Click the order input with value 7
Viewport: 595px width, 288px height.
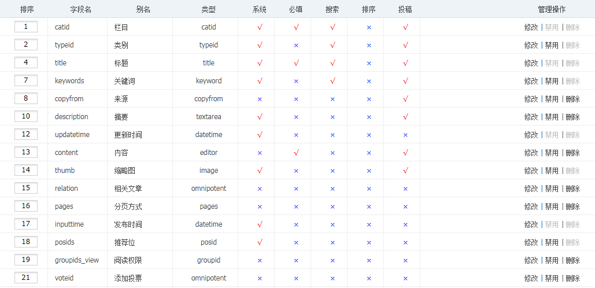click(x=26, y=80)
